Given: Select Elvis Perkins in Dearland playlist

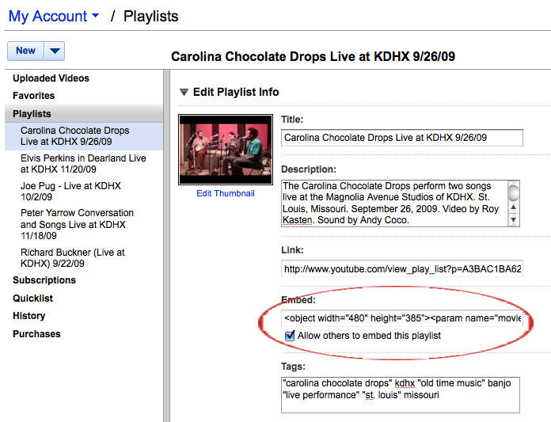Looking at the screenshot, I should tap(83, 164).
